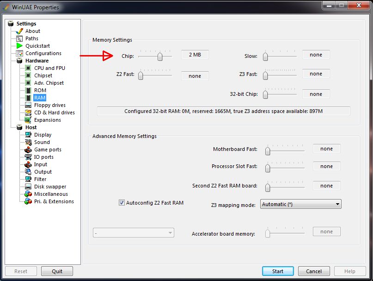Toggle Autoconfig Z2 Fast RAM checkbox
373x281 pixels.
[x=122, y=203]
